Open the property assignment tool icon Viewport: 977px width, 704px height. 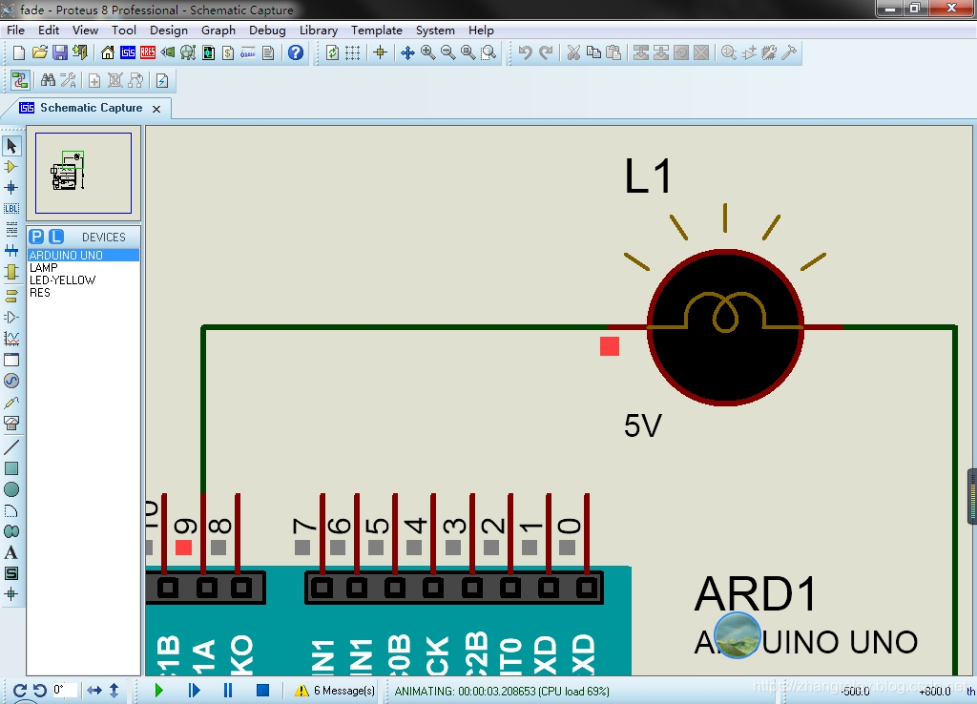click(x=68, y=80)
